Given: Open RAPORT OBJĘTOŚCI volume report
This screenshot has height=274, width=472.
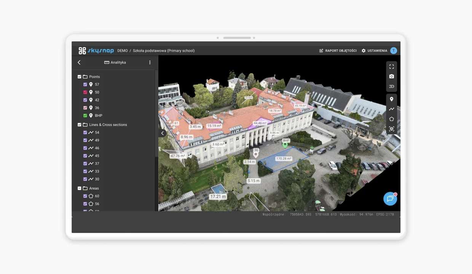Looking at the screenshot, I should click(x=338, y=51).
